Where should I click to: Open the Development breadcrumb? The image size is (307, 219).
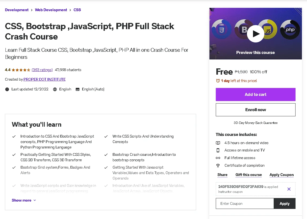[x=17, y=10]
